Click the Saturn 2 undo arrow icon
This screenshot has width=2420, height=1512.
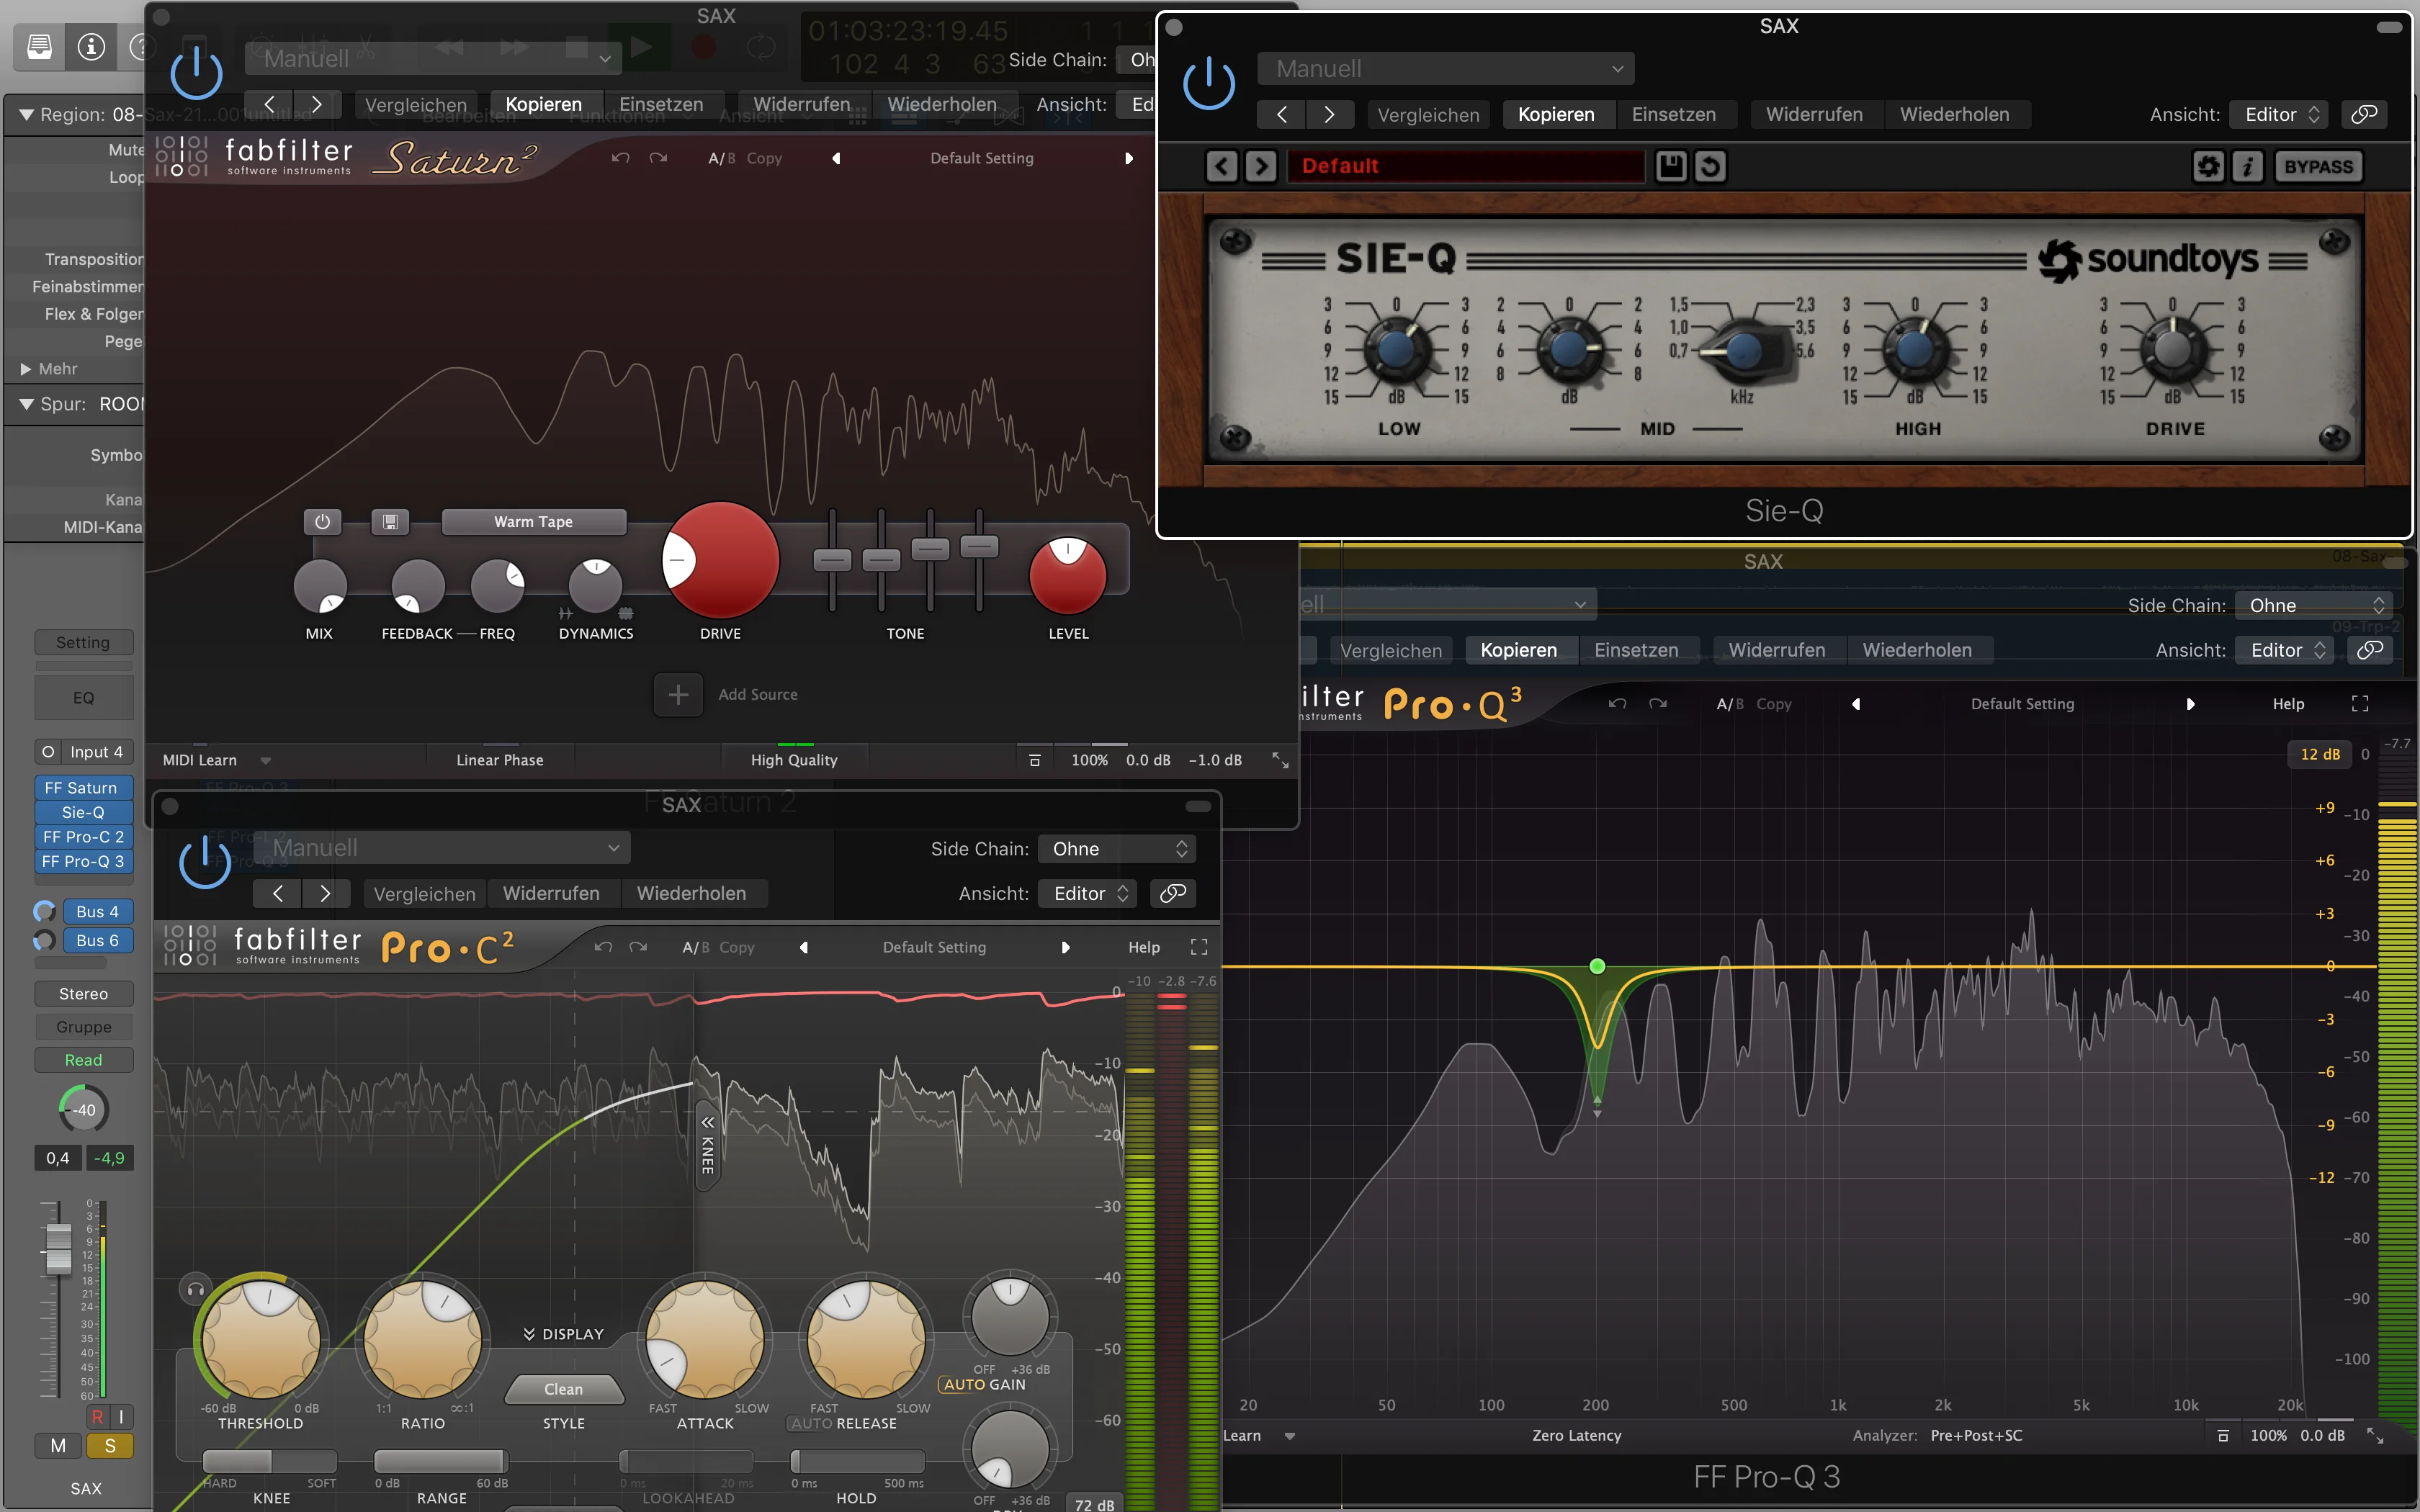(620, 158)
